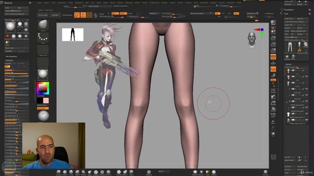Click the Zoom3D icon on right shelf
The image size is (314, 176).
(273, 103)
